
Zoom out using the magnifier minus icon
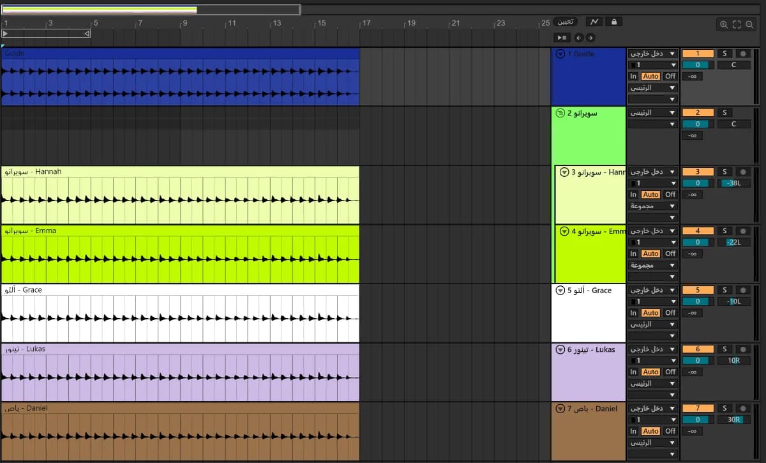749,24
